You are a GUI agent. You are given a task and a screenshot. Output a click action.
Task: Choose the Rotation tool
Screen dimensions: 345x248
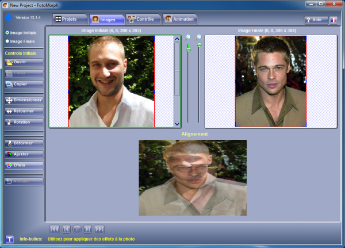tap(24, 122)
